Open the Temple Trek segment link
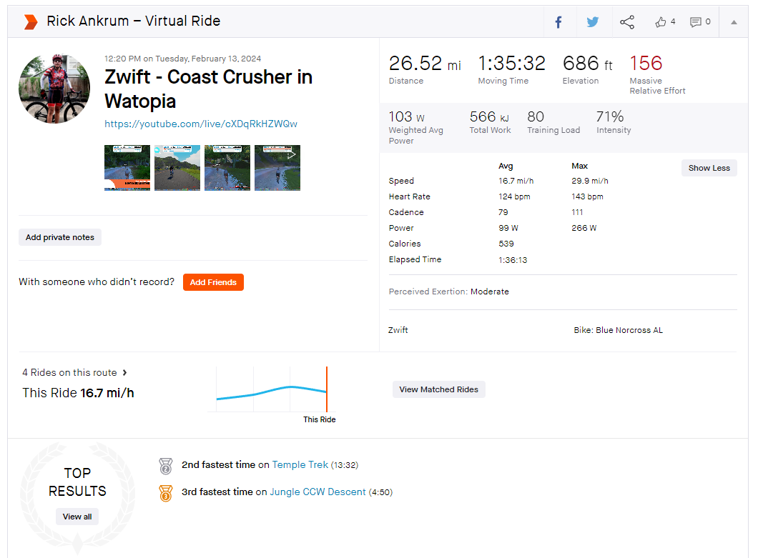This screenshot has width=758, height=558. point(300,464)
